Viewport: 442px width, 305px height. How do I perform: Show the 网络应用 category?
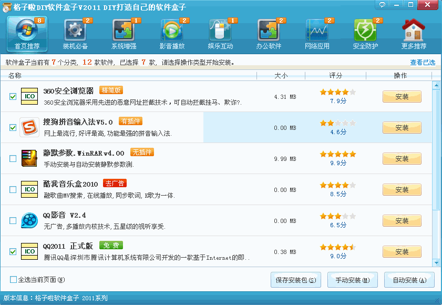tap(317, 34)
